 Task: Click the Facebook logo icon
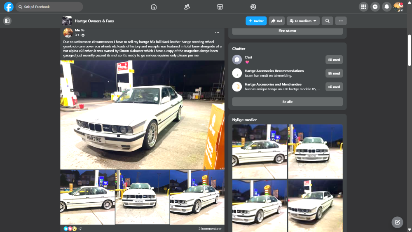(9, 7)
